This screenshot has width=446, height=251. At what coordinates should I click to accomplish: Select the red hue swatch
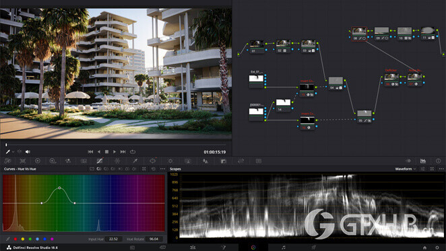[x=15, y=239]
